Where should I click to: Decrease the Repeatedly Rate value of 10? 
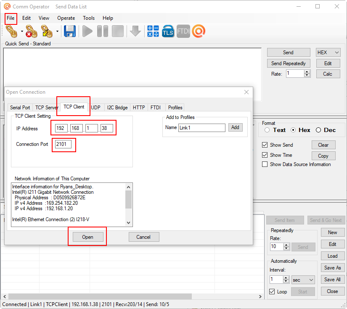[x=286, y=248]
